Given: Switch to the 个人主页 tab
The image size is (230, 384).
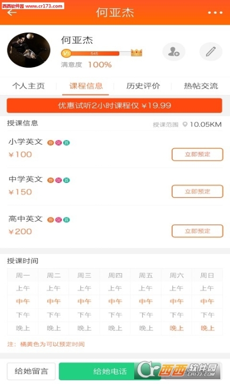Looking at the screenshot, I should (29, 86).
